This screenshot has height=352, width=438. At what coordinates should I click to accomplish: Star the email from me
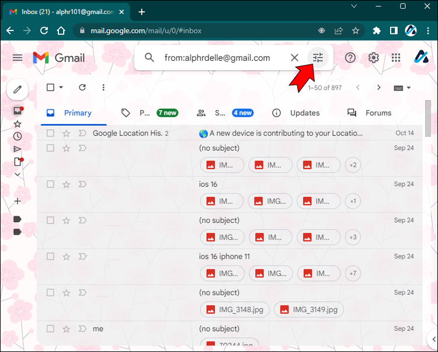pyautogui.click(x=66, y=329)
